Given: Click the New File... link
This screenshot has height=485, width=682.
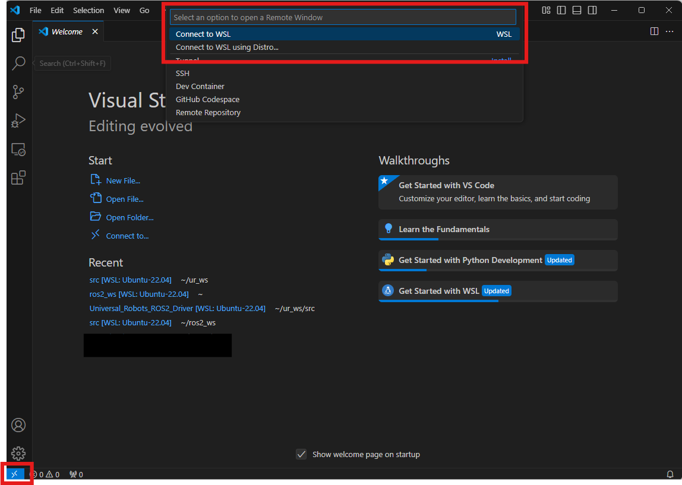Looking at the screenshot, I should coord(123,181).
